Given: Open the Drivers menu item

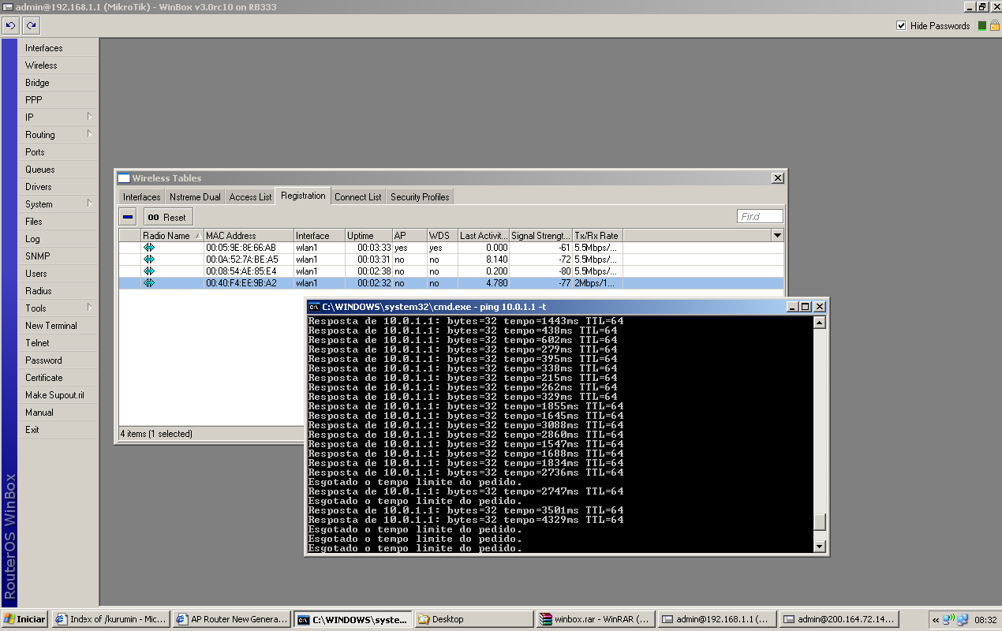Looking at the screenshot, I should point(58,187).
